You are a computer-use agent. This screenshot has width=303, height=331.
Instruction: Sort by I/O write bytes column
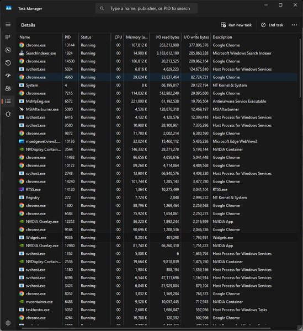196,37
